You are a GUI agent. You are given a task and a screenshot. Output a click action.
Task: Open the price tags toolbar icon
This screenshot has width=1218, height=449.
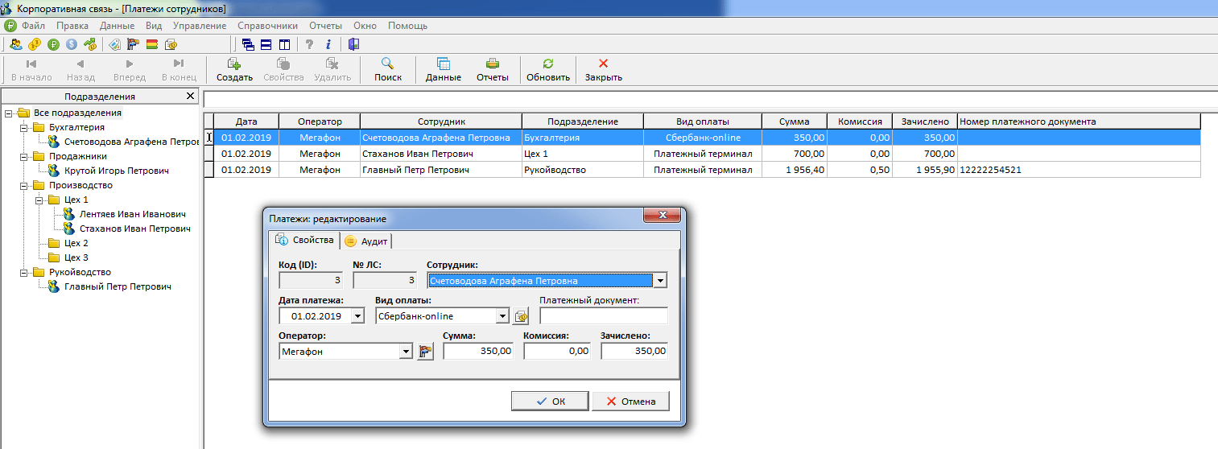[115, 44]
